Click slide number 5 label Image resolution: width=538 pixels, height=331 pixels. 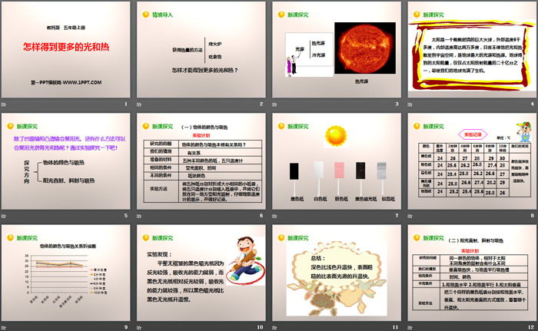(126, 215)
